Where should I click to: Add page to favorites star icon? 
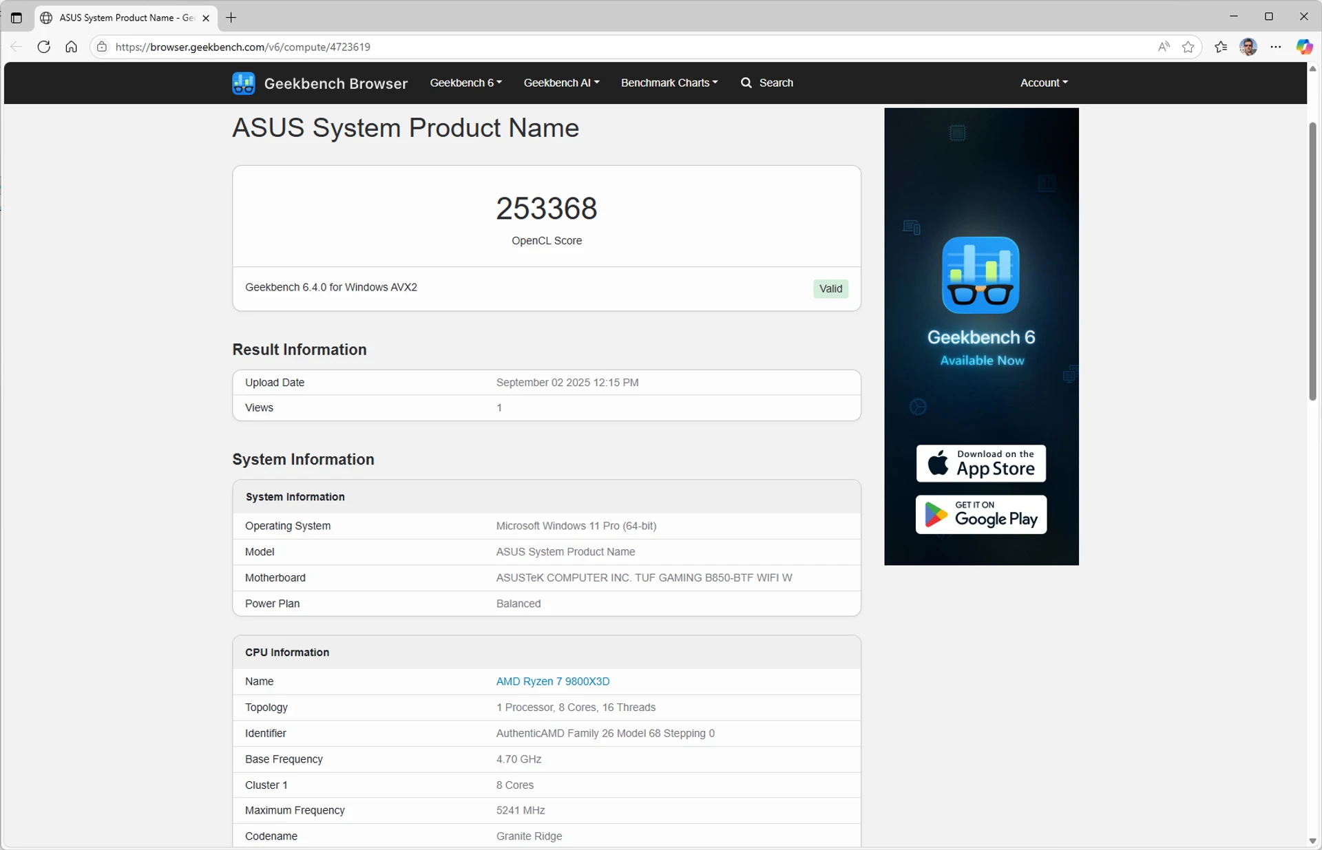click(1188, 47)
